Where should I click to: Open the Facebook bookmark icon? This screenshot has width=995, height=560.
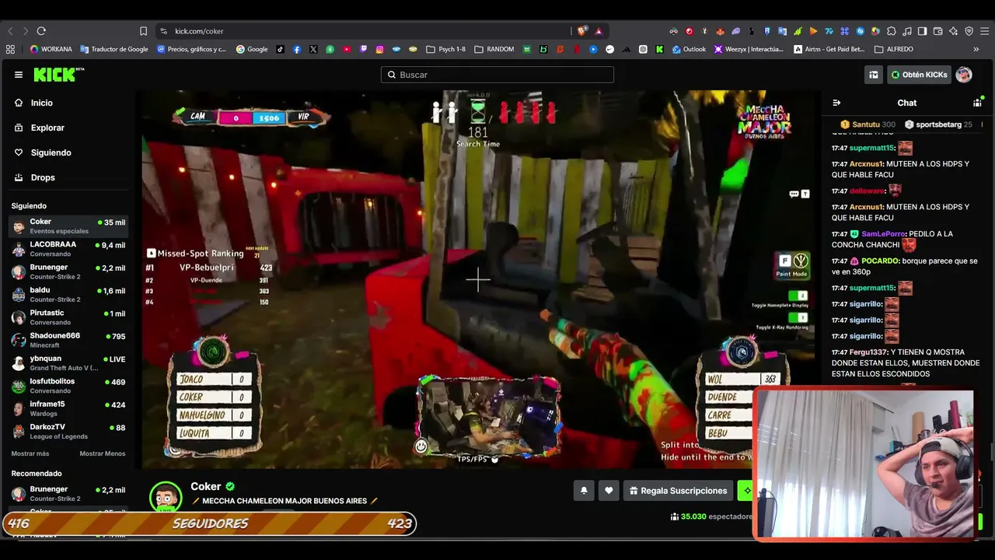297,49
